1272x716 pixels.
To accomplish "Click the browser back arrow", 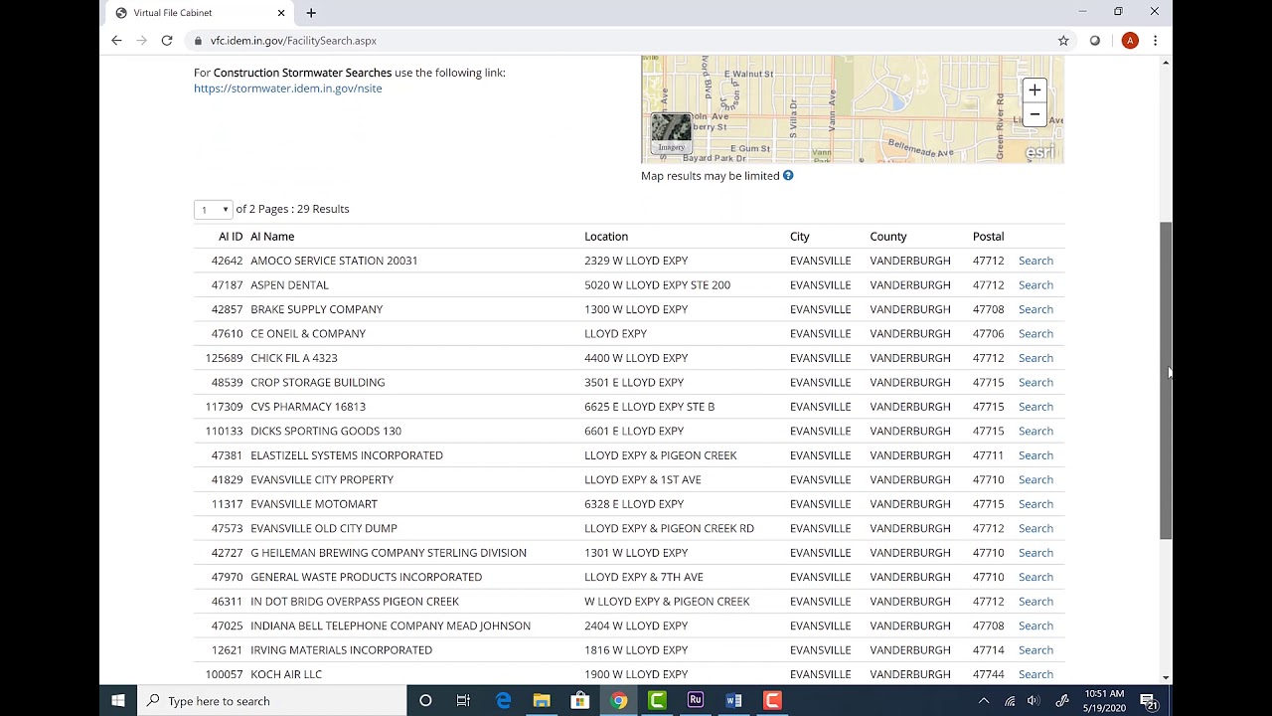I will [116, 41].
